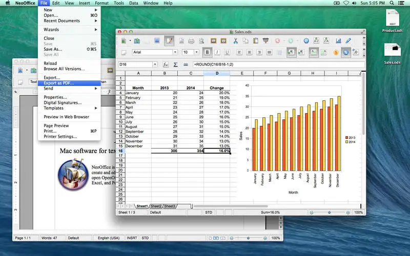Toggle Underline formatting in Sales.ods
Viewport: 410px width, 256px height.
227,52
